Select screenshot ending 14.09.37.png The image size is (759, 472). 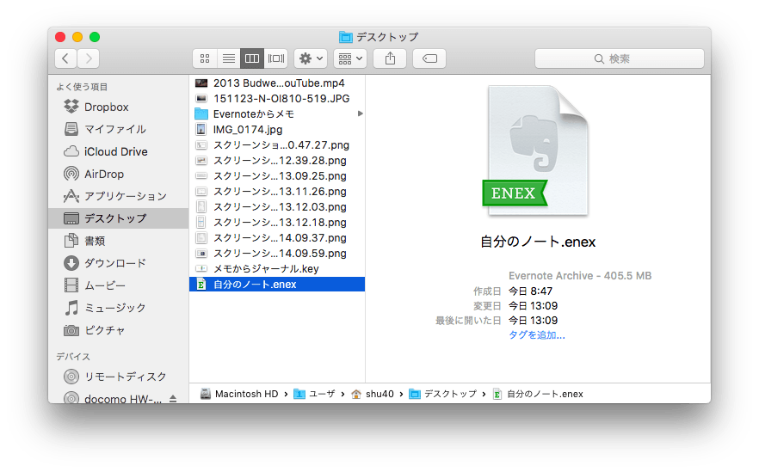(277, 238)
